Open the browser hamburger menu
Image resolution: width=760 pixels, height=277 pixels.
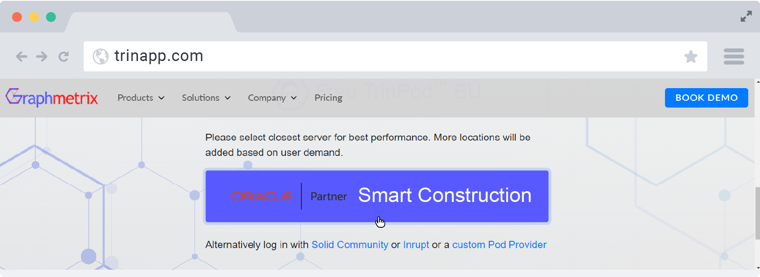pos(733,56)
